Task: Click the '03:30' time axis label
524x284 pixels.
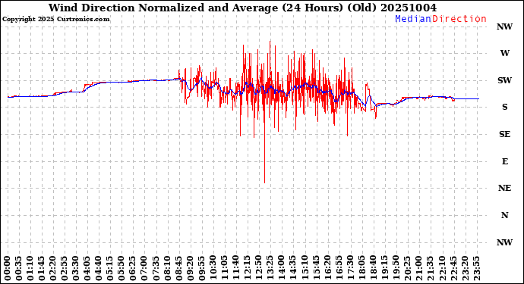Action: coord(76,269)
